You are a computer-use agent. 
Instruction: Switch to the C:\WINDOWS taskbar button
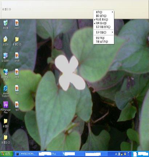pos(26,154)
